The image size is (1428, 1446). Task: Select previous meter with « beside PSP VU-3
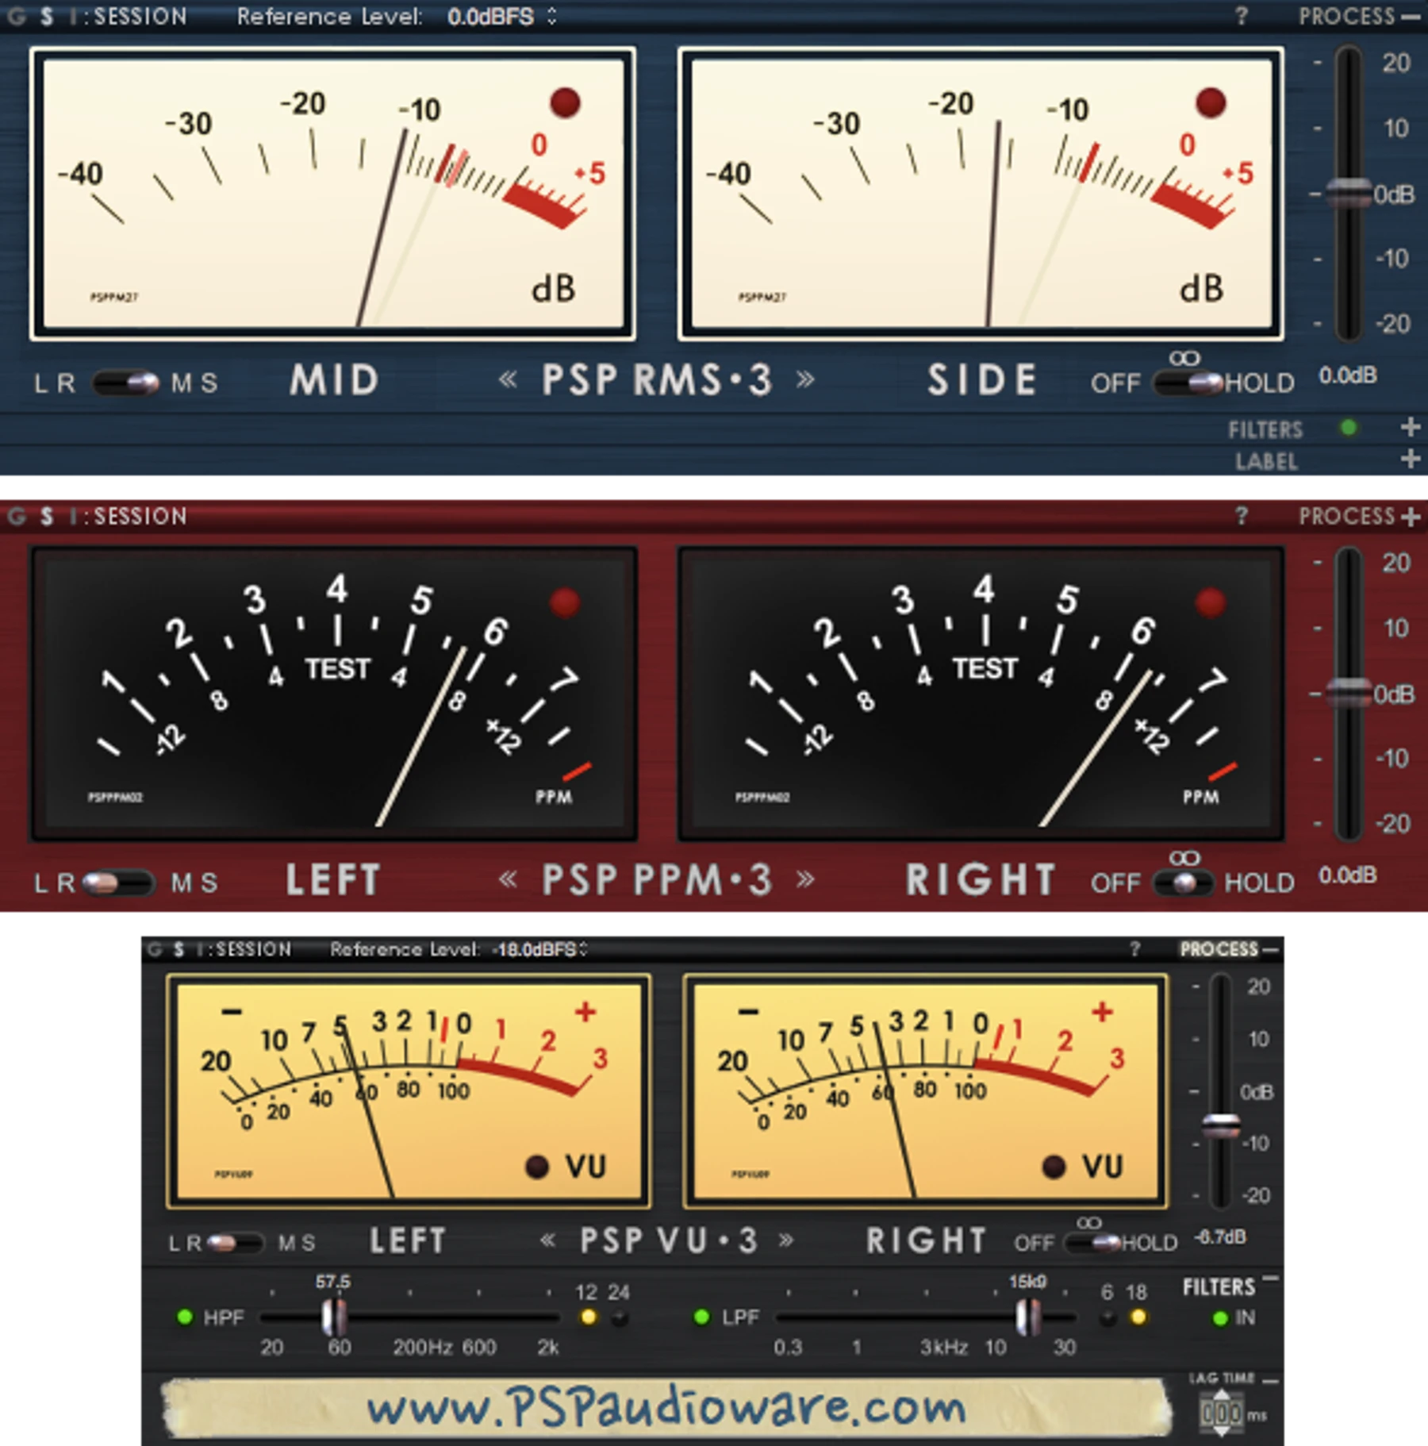pyautogui.click(x=547, y=1240)
